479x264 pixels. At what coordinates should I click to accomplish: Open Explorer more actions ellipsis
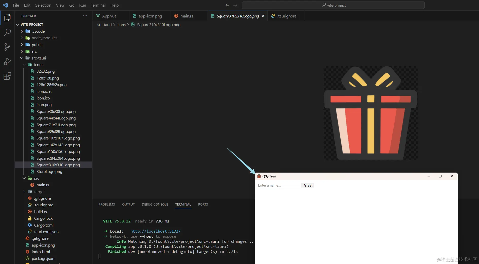(85, 16)
